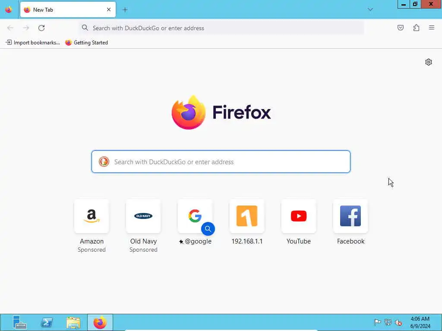Open the Extensions puzzle icon
This screenshot has width=442, height=331.
click(416, 28)
